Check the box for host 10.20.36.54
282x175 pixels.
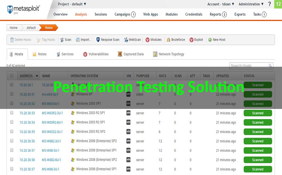pyautogui.click(x=12, y=122)
